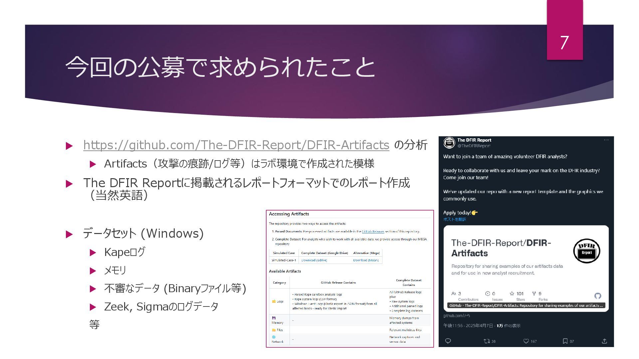Click the 'Zeek, Sigmaのログデータ' bullet text
Viewport: 639px width, 359px height.
161,307
